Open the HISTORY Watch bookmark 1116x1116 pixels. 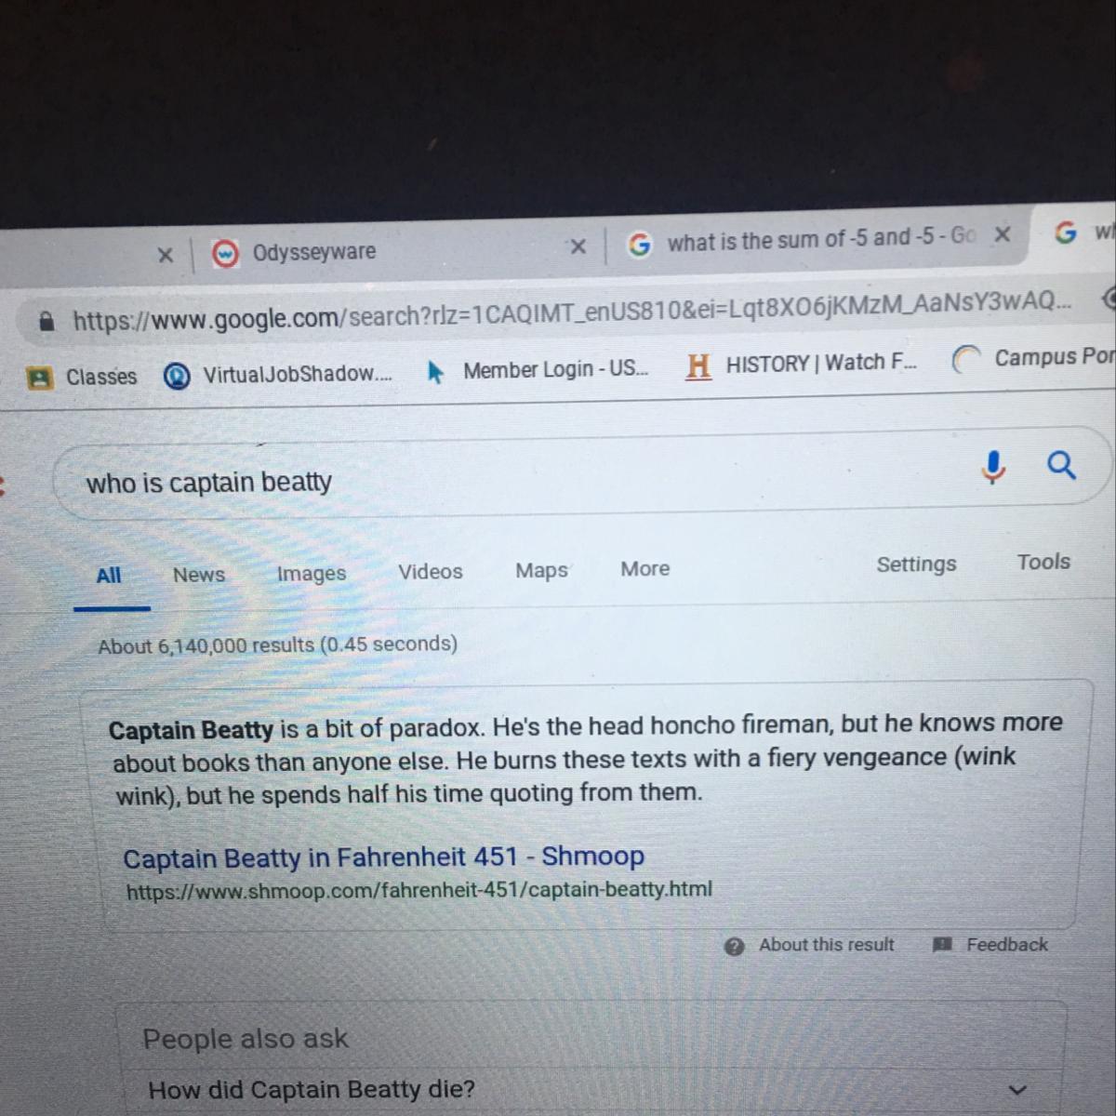(801, 364)
